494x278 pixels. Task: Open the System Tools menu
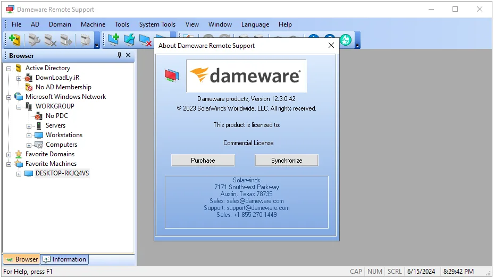(157, 24)
